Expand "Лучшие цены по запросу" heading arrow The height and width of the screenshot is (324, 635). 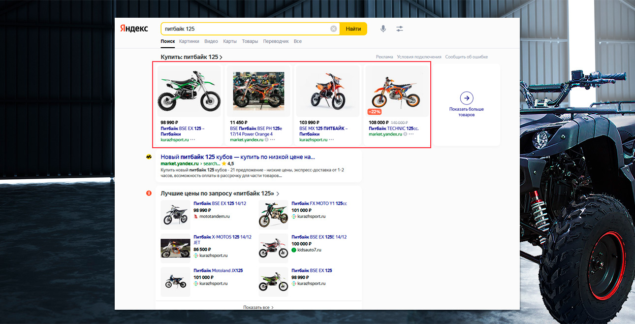click(x=278, y=194)
